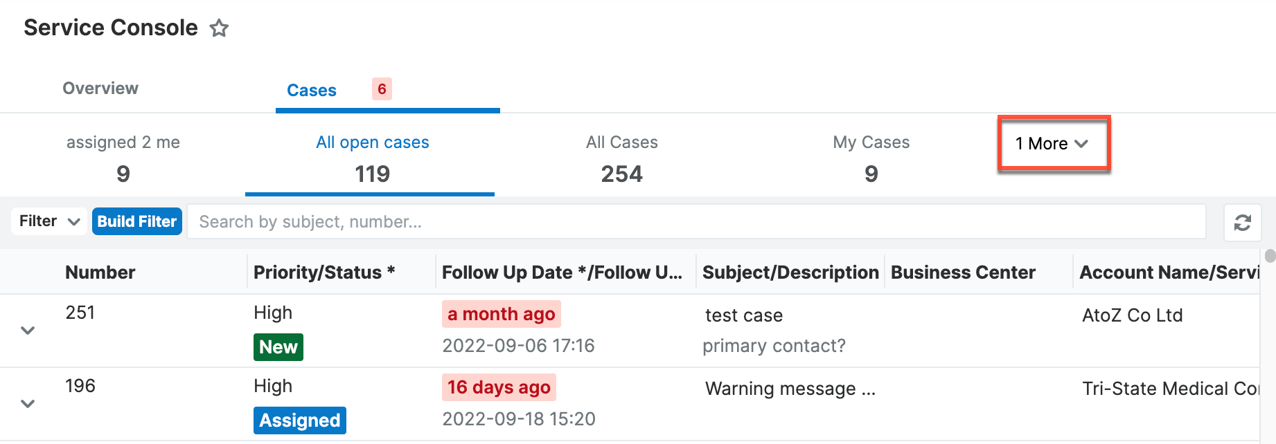Click the Business Center column header
The width and height of the screenshot is (1276, 444).
tap(963, 272)
